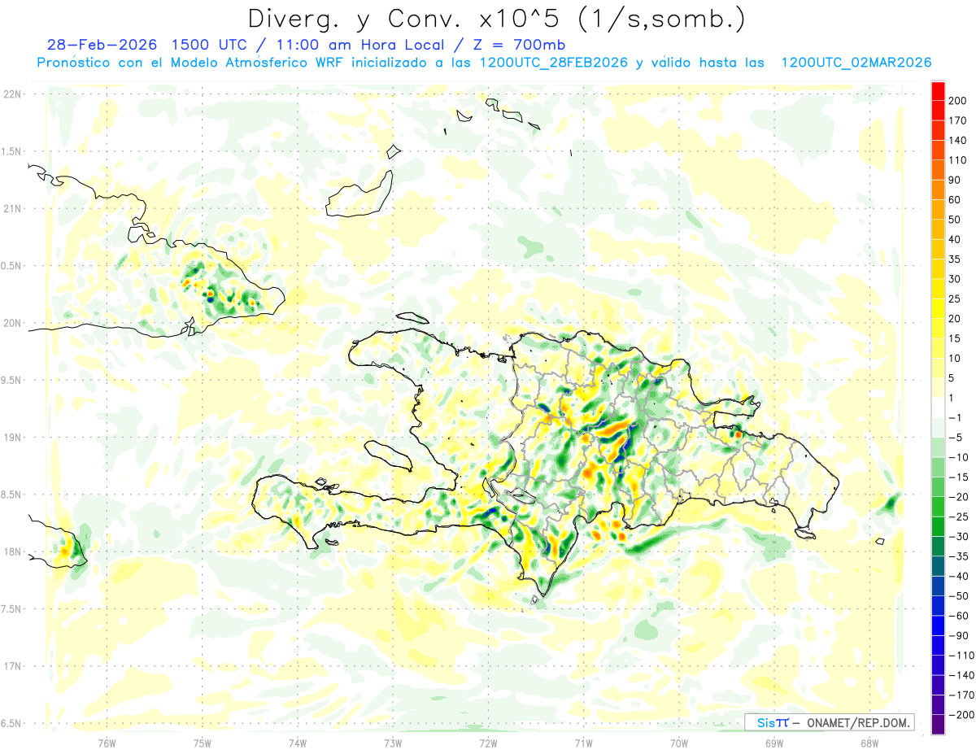976x754 pixels.
Task: Pick the orange band between 60 and 90
Action: (938, 190)
